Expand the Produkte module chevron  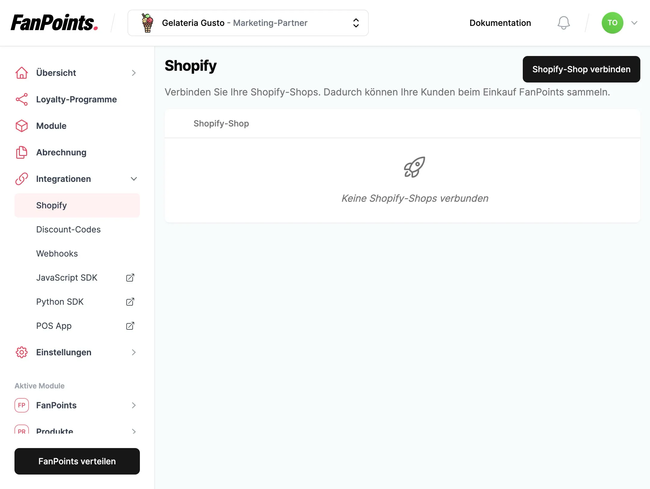point(134,431)
